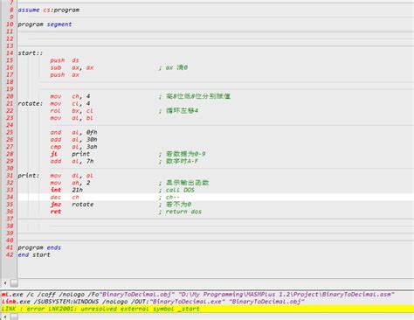Click the ml.exe compile command line in output
414x320 pixels.
(x=198, y=295)
